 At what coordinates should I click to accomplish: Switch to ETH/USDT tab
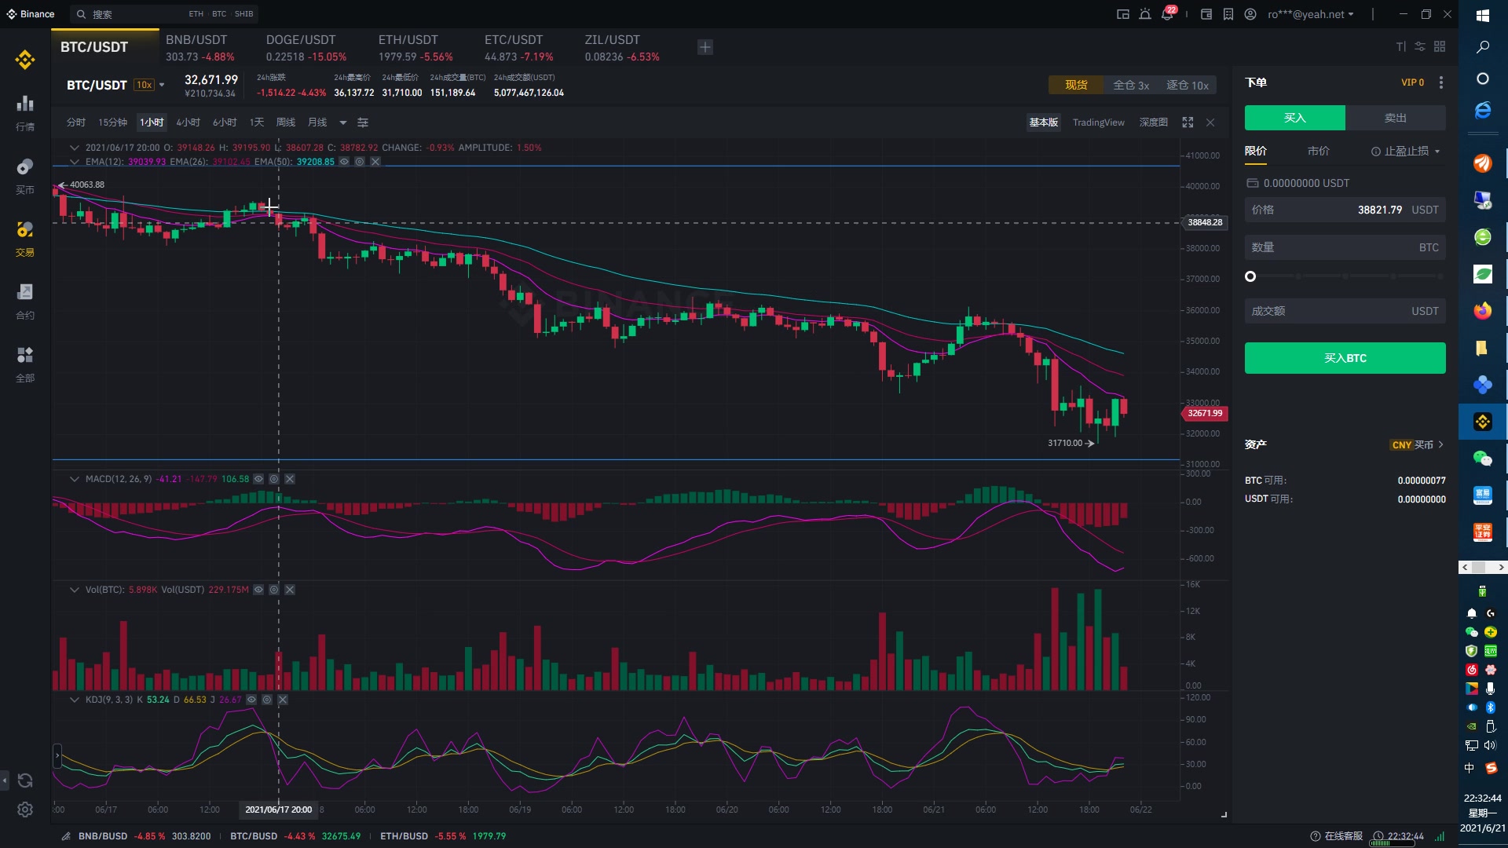(x=415, y=48)
